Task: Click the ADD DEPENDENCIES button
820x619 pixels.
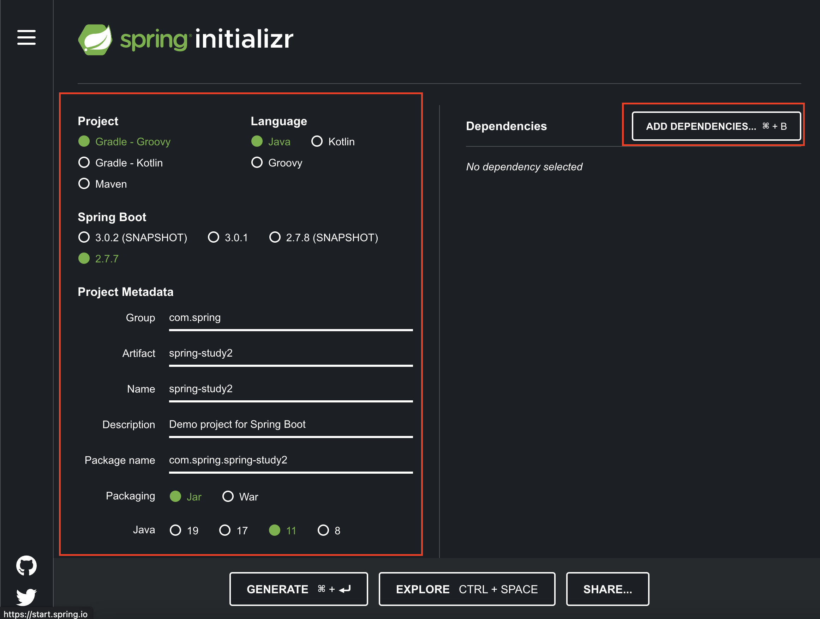Action: (x=716, y=126)
